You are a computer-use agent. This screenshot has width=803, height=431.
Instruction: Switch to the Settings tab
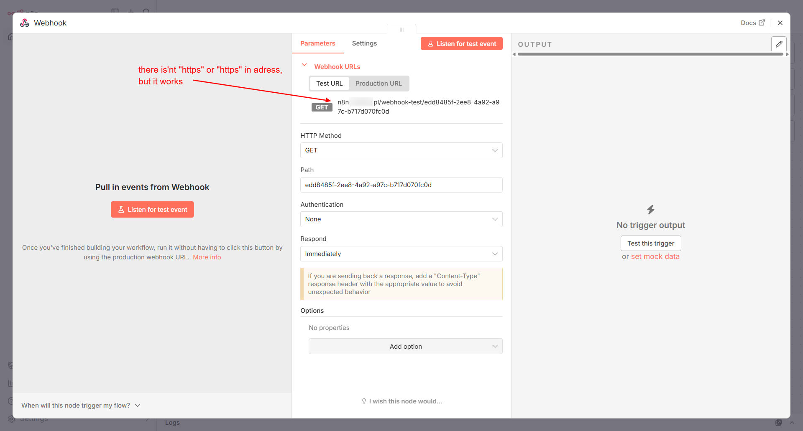[x=364, y=43]
